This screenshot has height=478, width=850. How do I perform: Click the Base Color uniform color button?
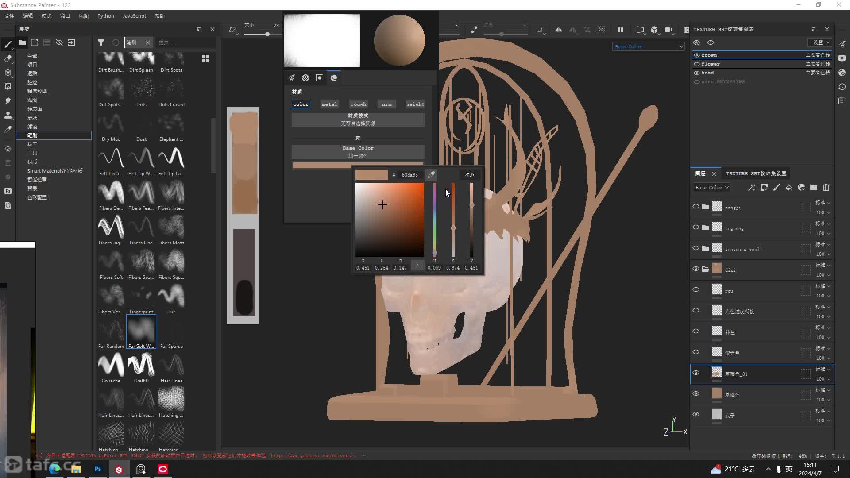click(x=358, y=152)
